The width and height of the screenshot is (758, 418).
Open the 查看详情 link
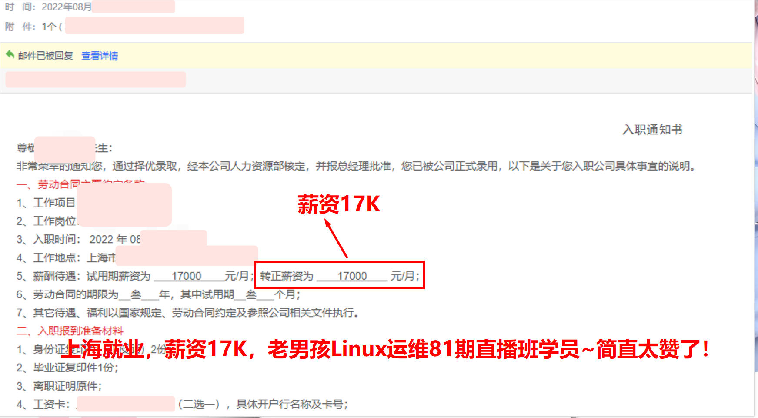[100, 56]
